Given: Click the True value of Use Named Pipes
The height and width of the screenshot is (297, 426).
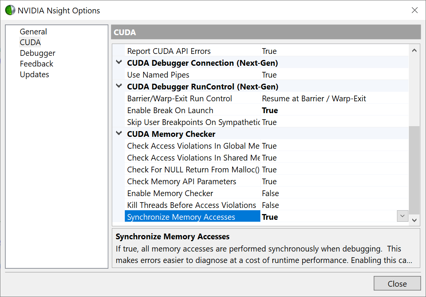Looking at the screenshot, I should [x=269, y=75].
